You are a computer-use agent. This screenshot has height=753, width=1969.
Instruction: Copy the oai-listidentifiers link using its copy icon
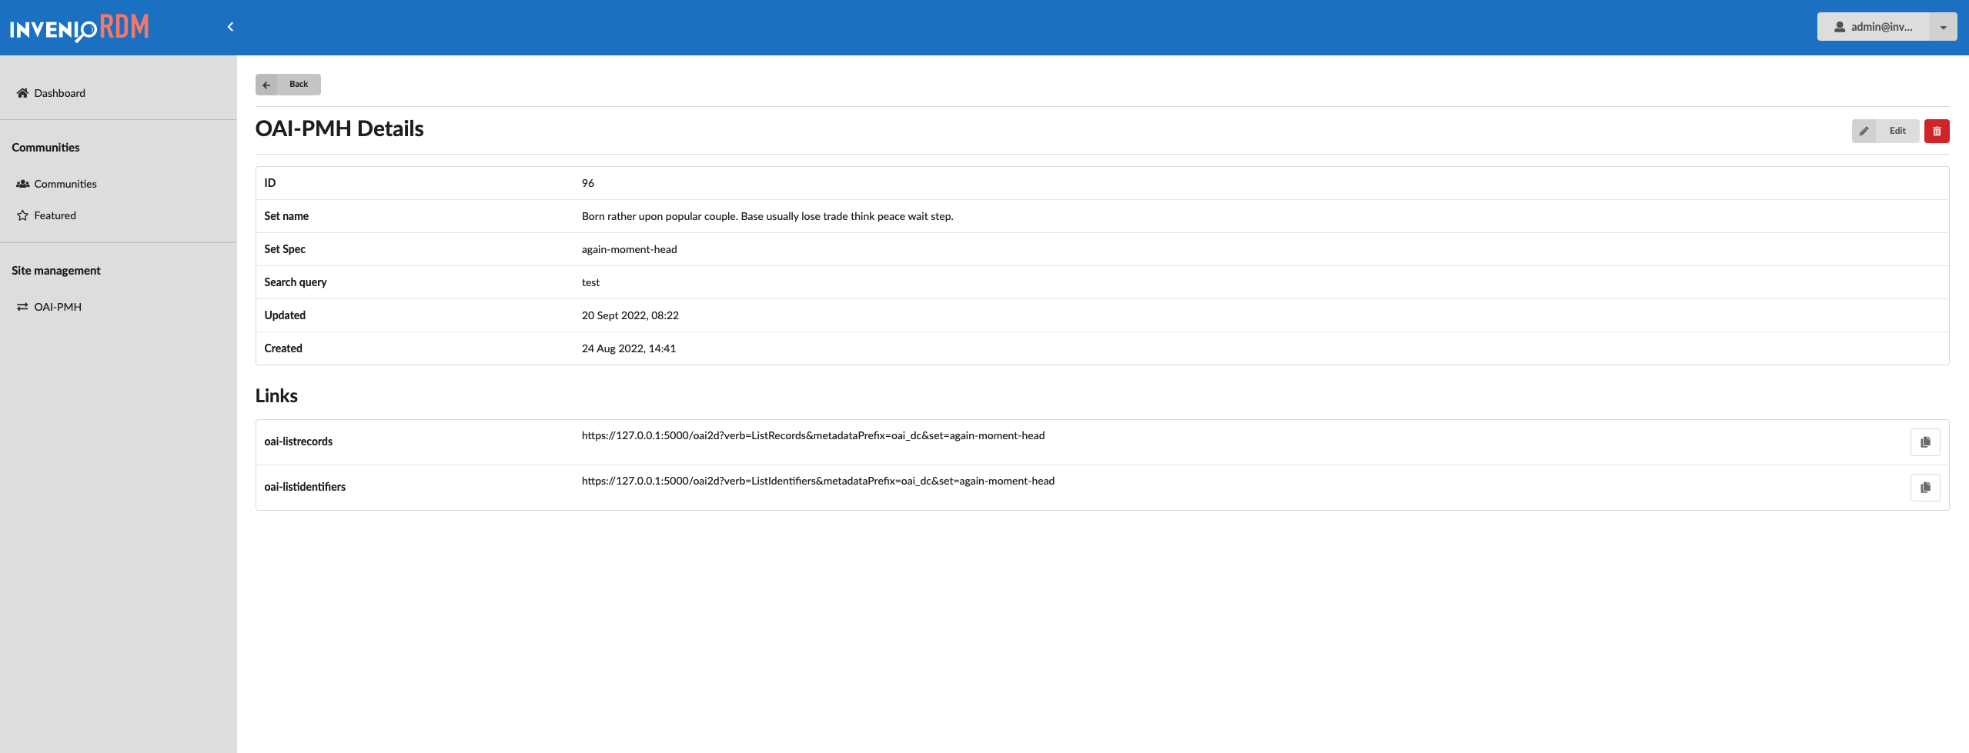1924,486
